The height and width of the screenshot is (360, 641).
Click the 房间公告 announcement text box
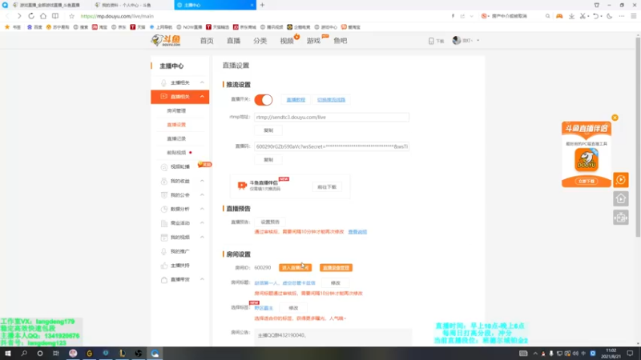[333, 336]
